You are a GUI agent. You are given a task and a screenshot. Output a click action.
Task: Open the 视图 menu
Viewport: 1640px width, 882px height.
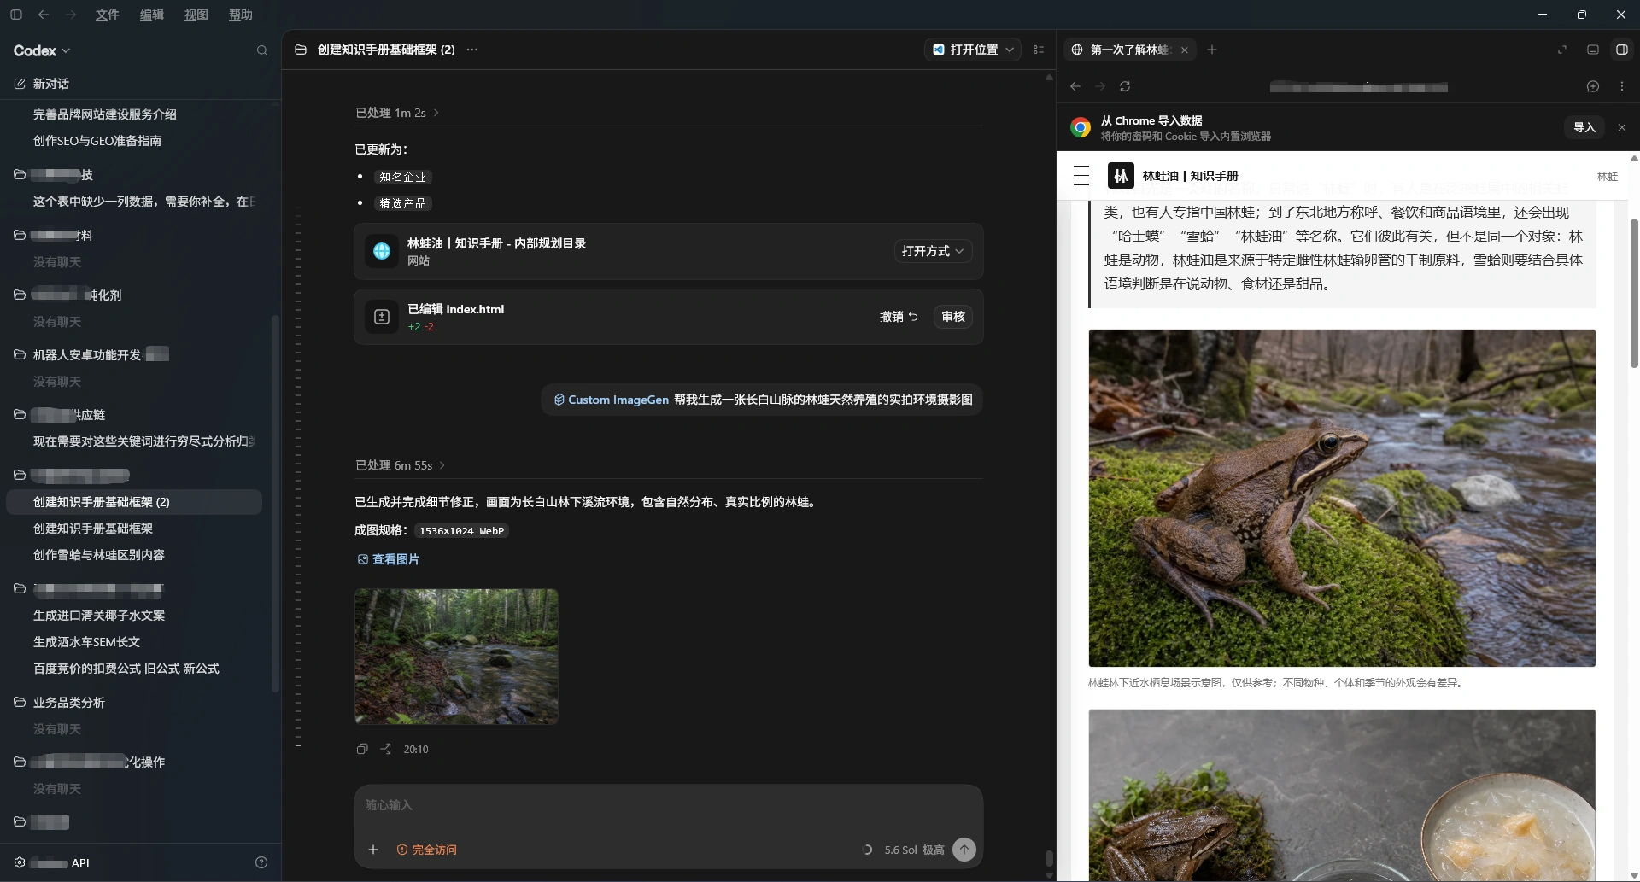tap(196, 15)
